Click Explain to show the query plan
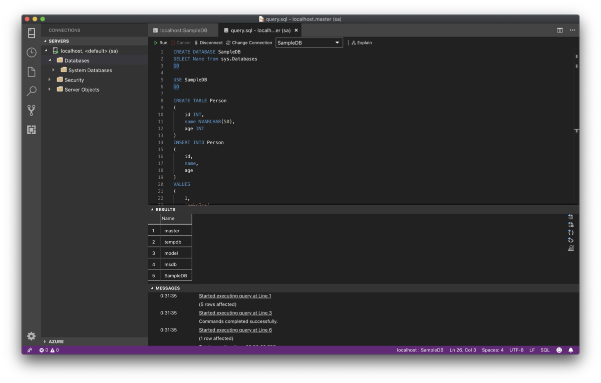The width and height of the screenshot is (601, 383). (362, 43)
